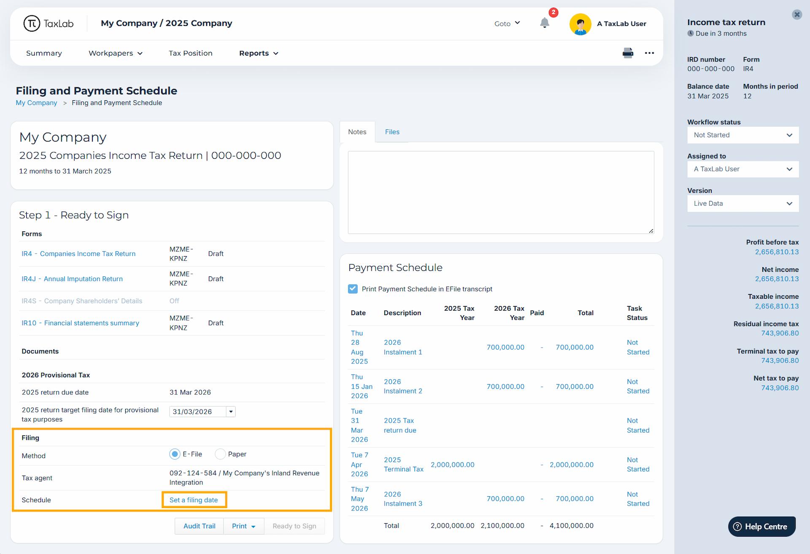Image resolution: width=810 pixels, height=554 pixels.
Task: Close the Income tax return panel
Action: tap(796, 15)
